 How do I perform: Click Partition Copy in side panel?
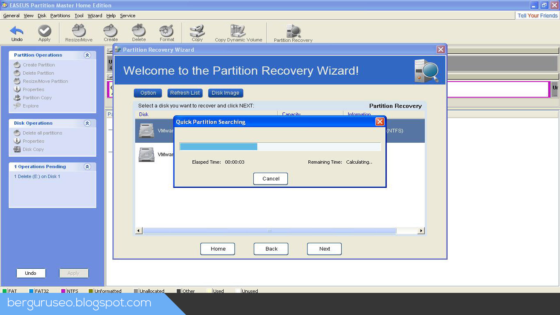tap(37, 98)
